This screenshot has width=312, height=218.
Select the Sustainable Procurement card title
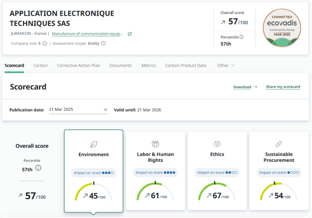click(x=279, y=157)
